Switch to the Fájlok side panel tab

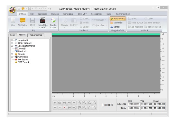click(13, 35)
